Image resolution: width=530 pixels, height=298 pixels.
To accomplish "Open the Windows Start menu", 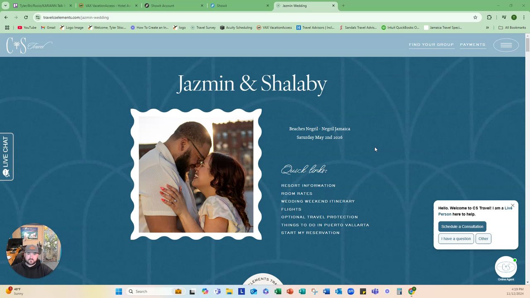I will pyautogui.click(x=119, y=291).
